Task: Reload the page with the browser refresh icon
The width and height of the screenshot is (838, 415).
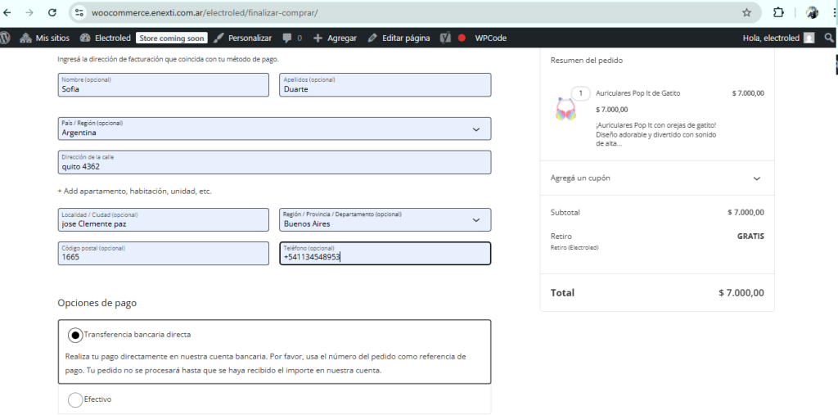Action: click(x=52, y=13)
